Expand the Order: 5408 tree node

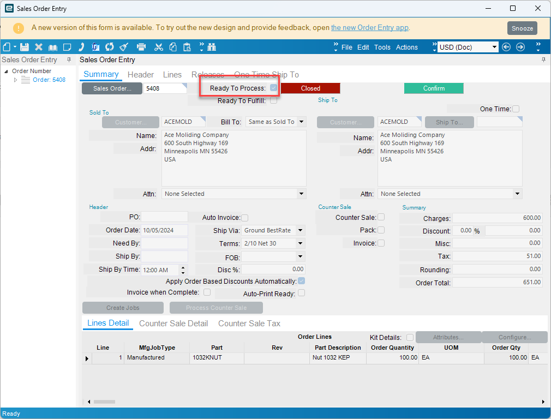[16, 80]
